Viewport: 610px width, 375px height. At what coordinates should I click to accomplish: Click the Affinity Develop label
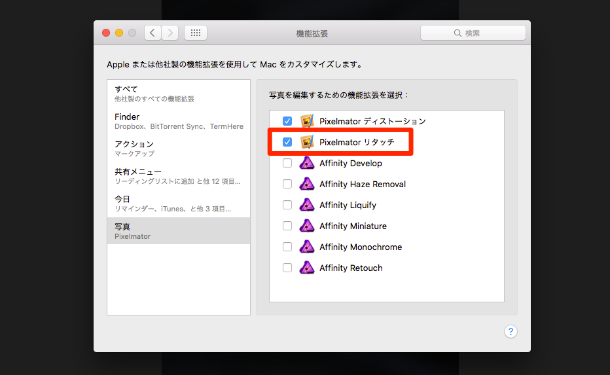[351, 164]
